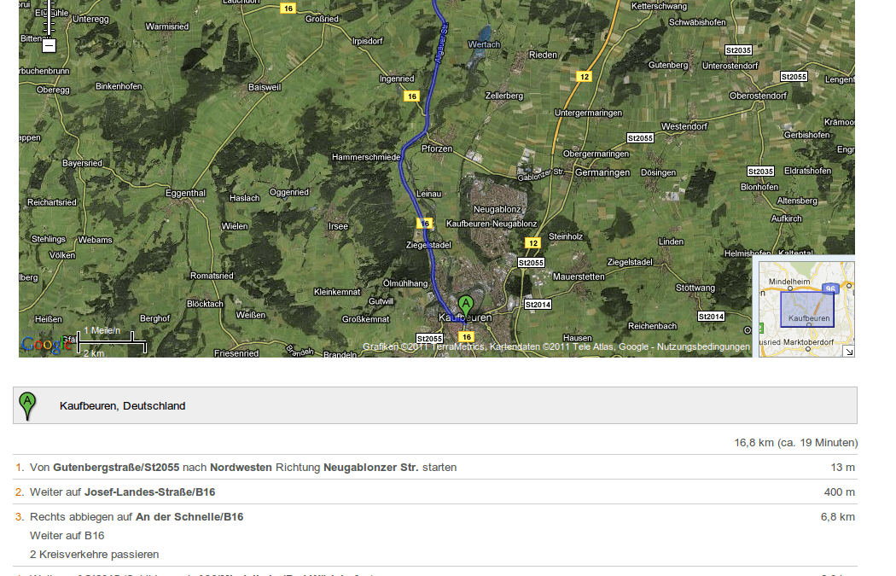Click the green A pin beside Kaufbeuren, Deutschland
This screenshot has width=896, height=576.
(x=27, y=406)
